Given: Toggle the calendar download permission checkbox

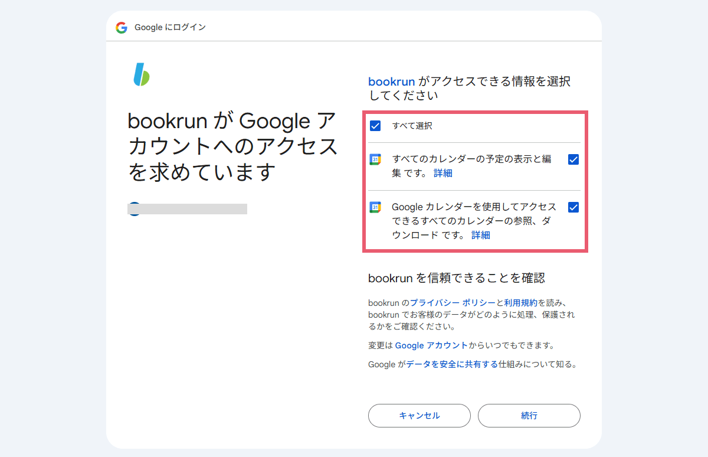Looking at the screenshot, I should [573, 207].
